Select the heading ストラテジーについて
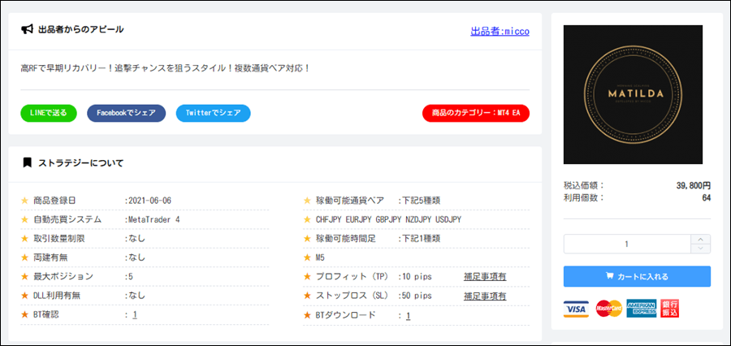This screenshot has height=346, width=731. (x=80, y=163)
